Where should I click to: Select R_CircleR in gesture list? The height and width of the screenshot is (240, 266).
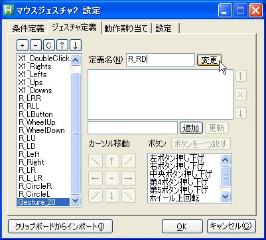(44, 186)
